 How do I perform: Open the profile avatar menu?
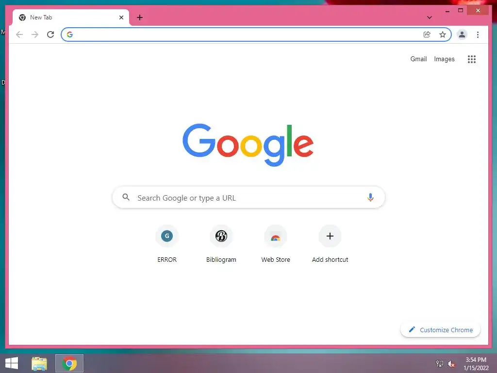click(x=462, y=34)
